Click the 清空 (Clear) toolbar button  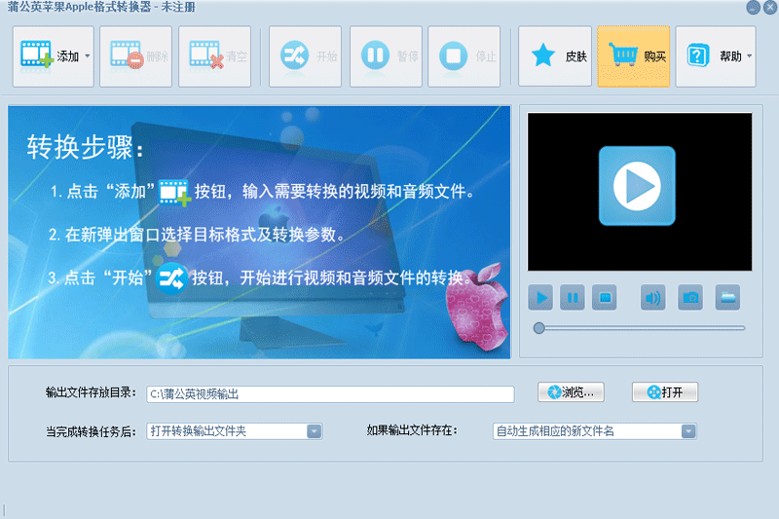pos(214,56)
